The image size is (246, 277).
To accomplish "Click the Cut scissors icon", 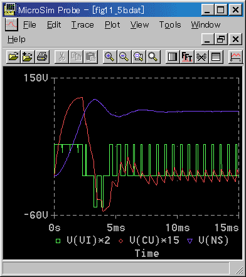I will [61, 57].
